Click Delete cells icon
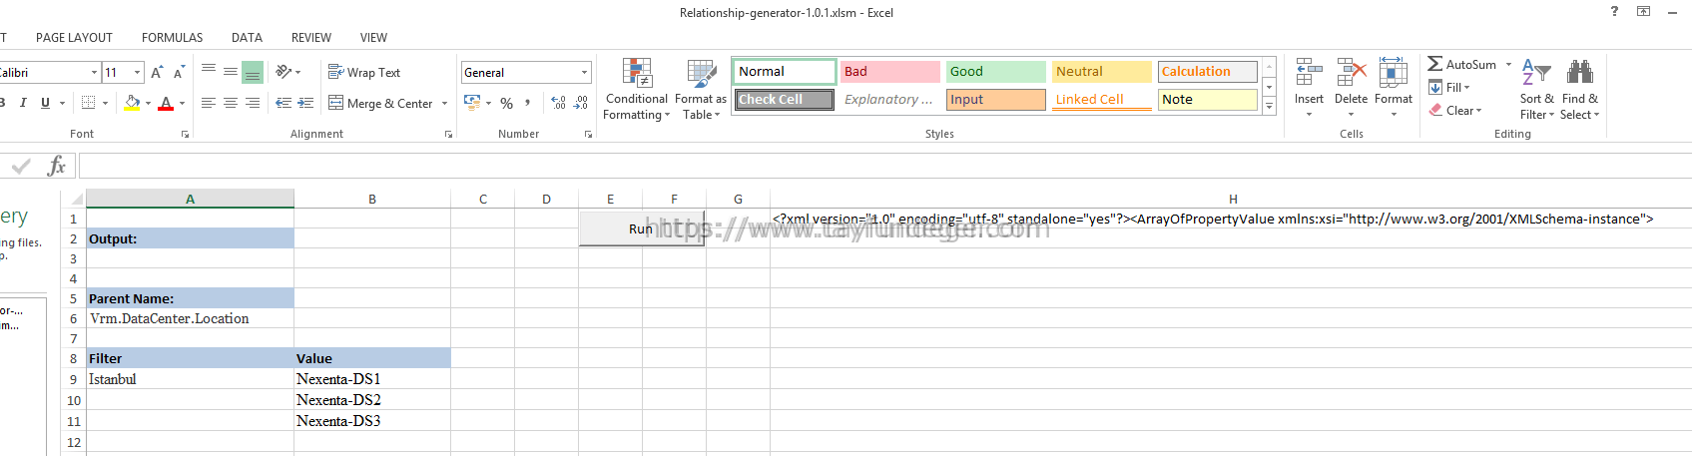 click(x=1351, y=73)
